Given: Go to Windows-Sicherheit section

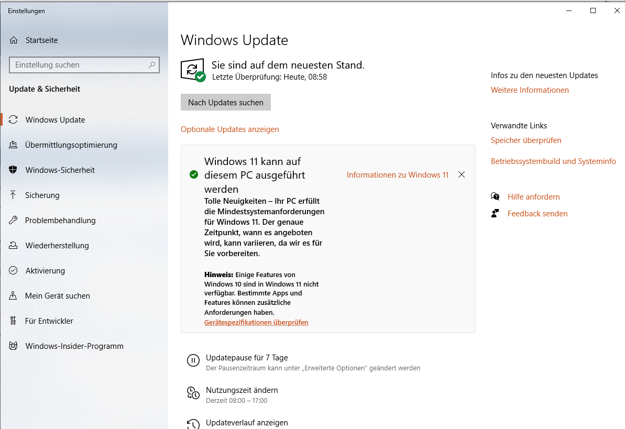Looking at the screenshot, I should pos(60,170).
